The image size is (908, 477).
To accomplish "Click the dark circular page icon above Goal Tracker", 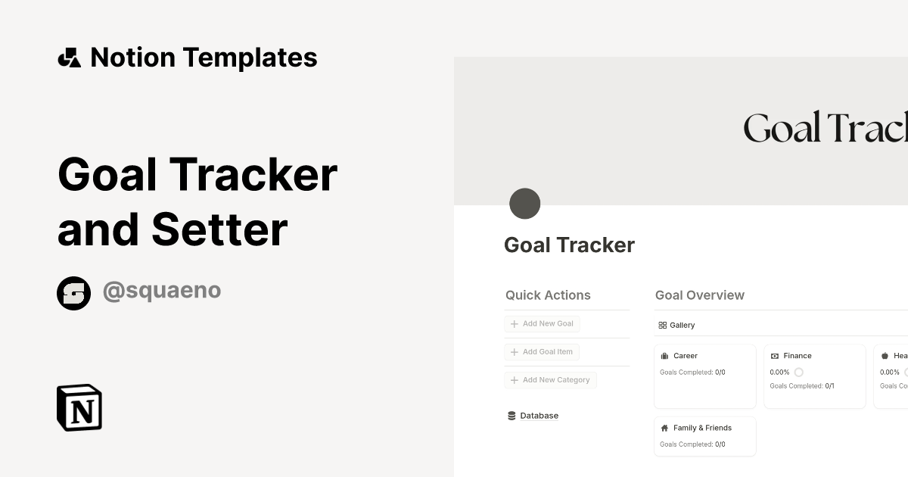I will point(525,204).
